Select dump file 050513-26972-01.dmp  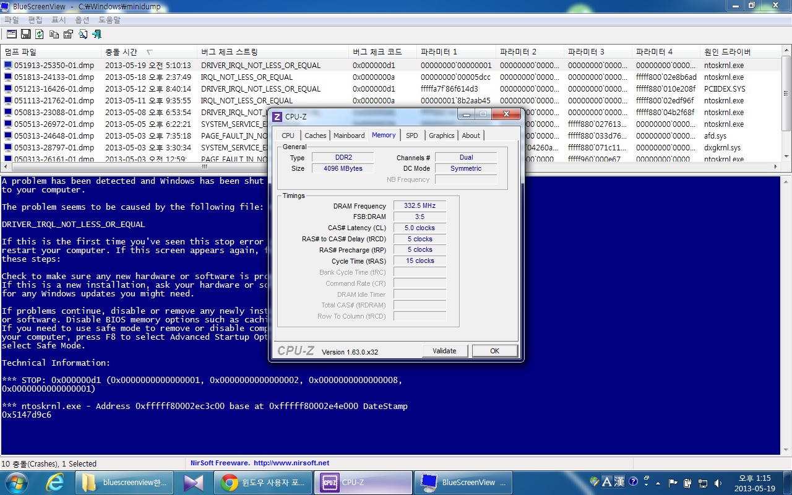pos(54,124)
